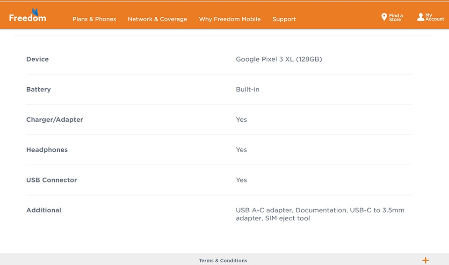Click the Battery row label
The height and width of the screenshot is (265, 449).
tap(38, 90)
